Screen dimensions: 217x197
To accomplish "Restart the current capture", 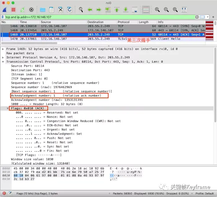I will point(22,10).
